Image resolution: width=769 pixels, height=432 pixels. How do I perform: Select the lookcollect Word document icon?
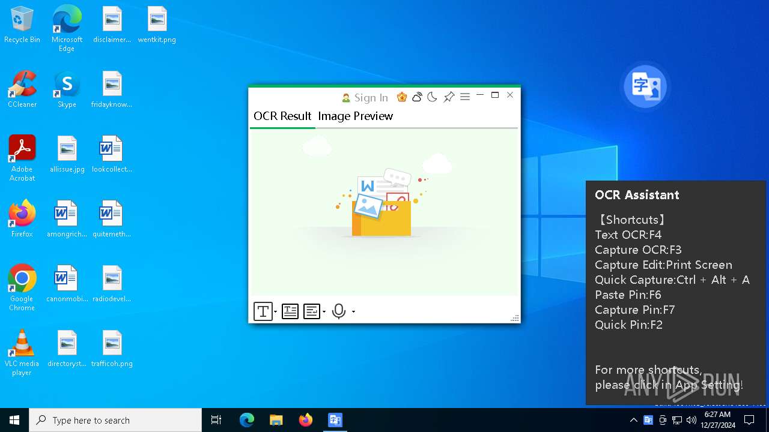[x=112, y=155]
